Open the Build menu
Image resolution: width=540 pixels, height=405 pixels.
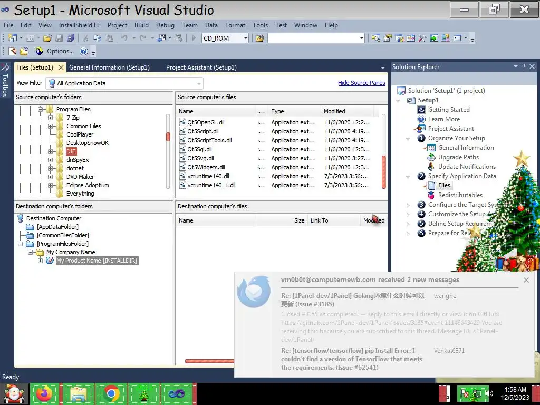pyautogui.click(x=141, y=25)
